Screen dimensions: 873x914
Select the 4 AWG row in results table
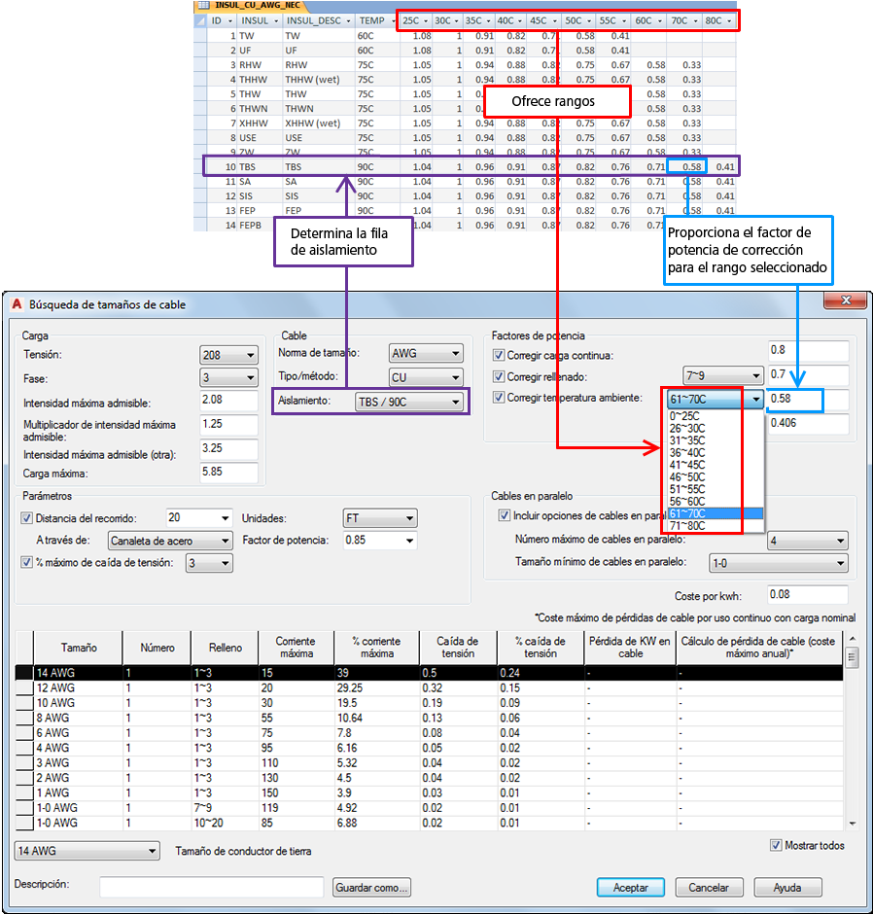click(x=429, y=748)
